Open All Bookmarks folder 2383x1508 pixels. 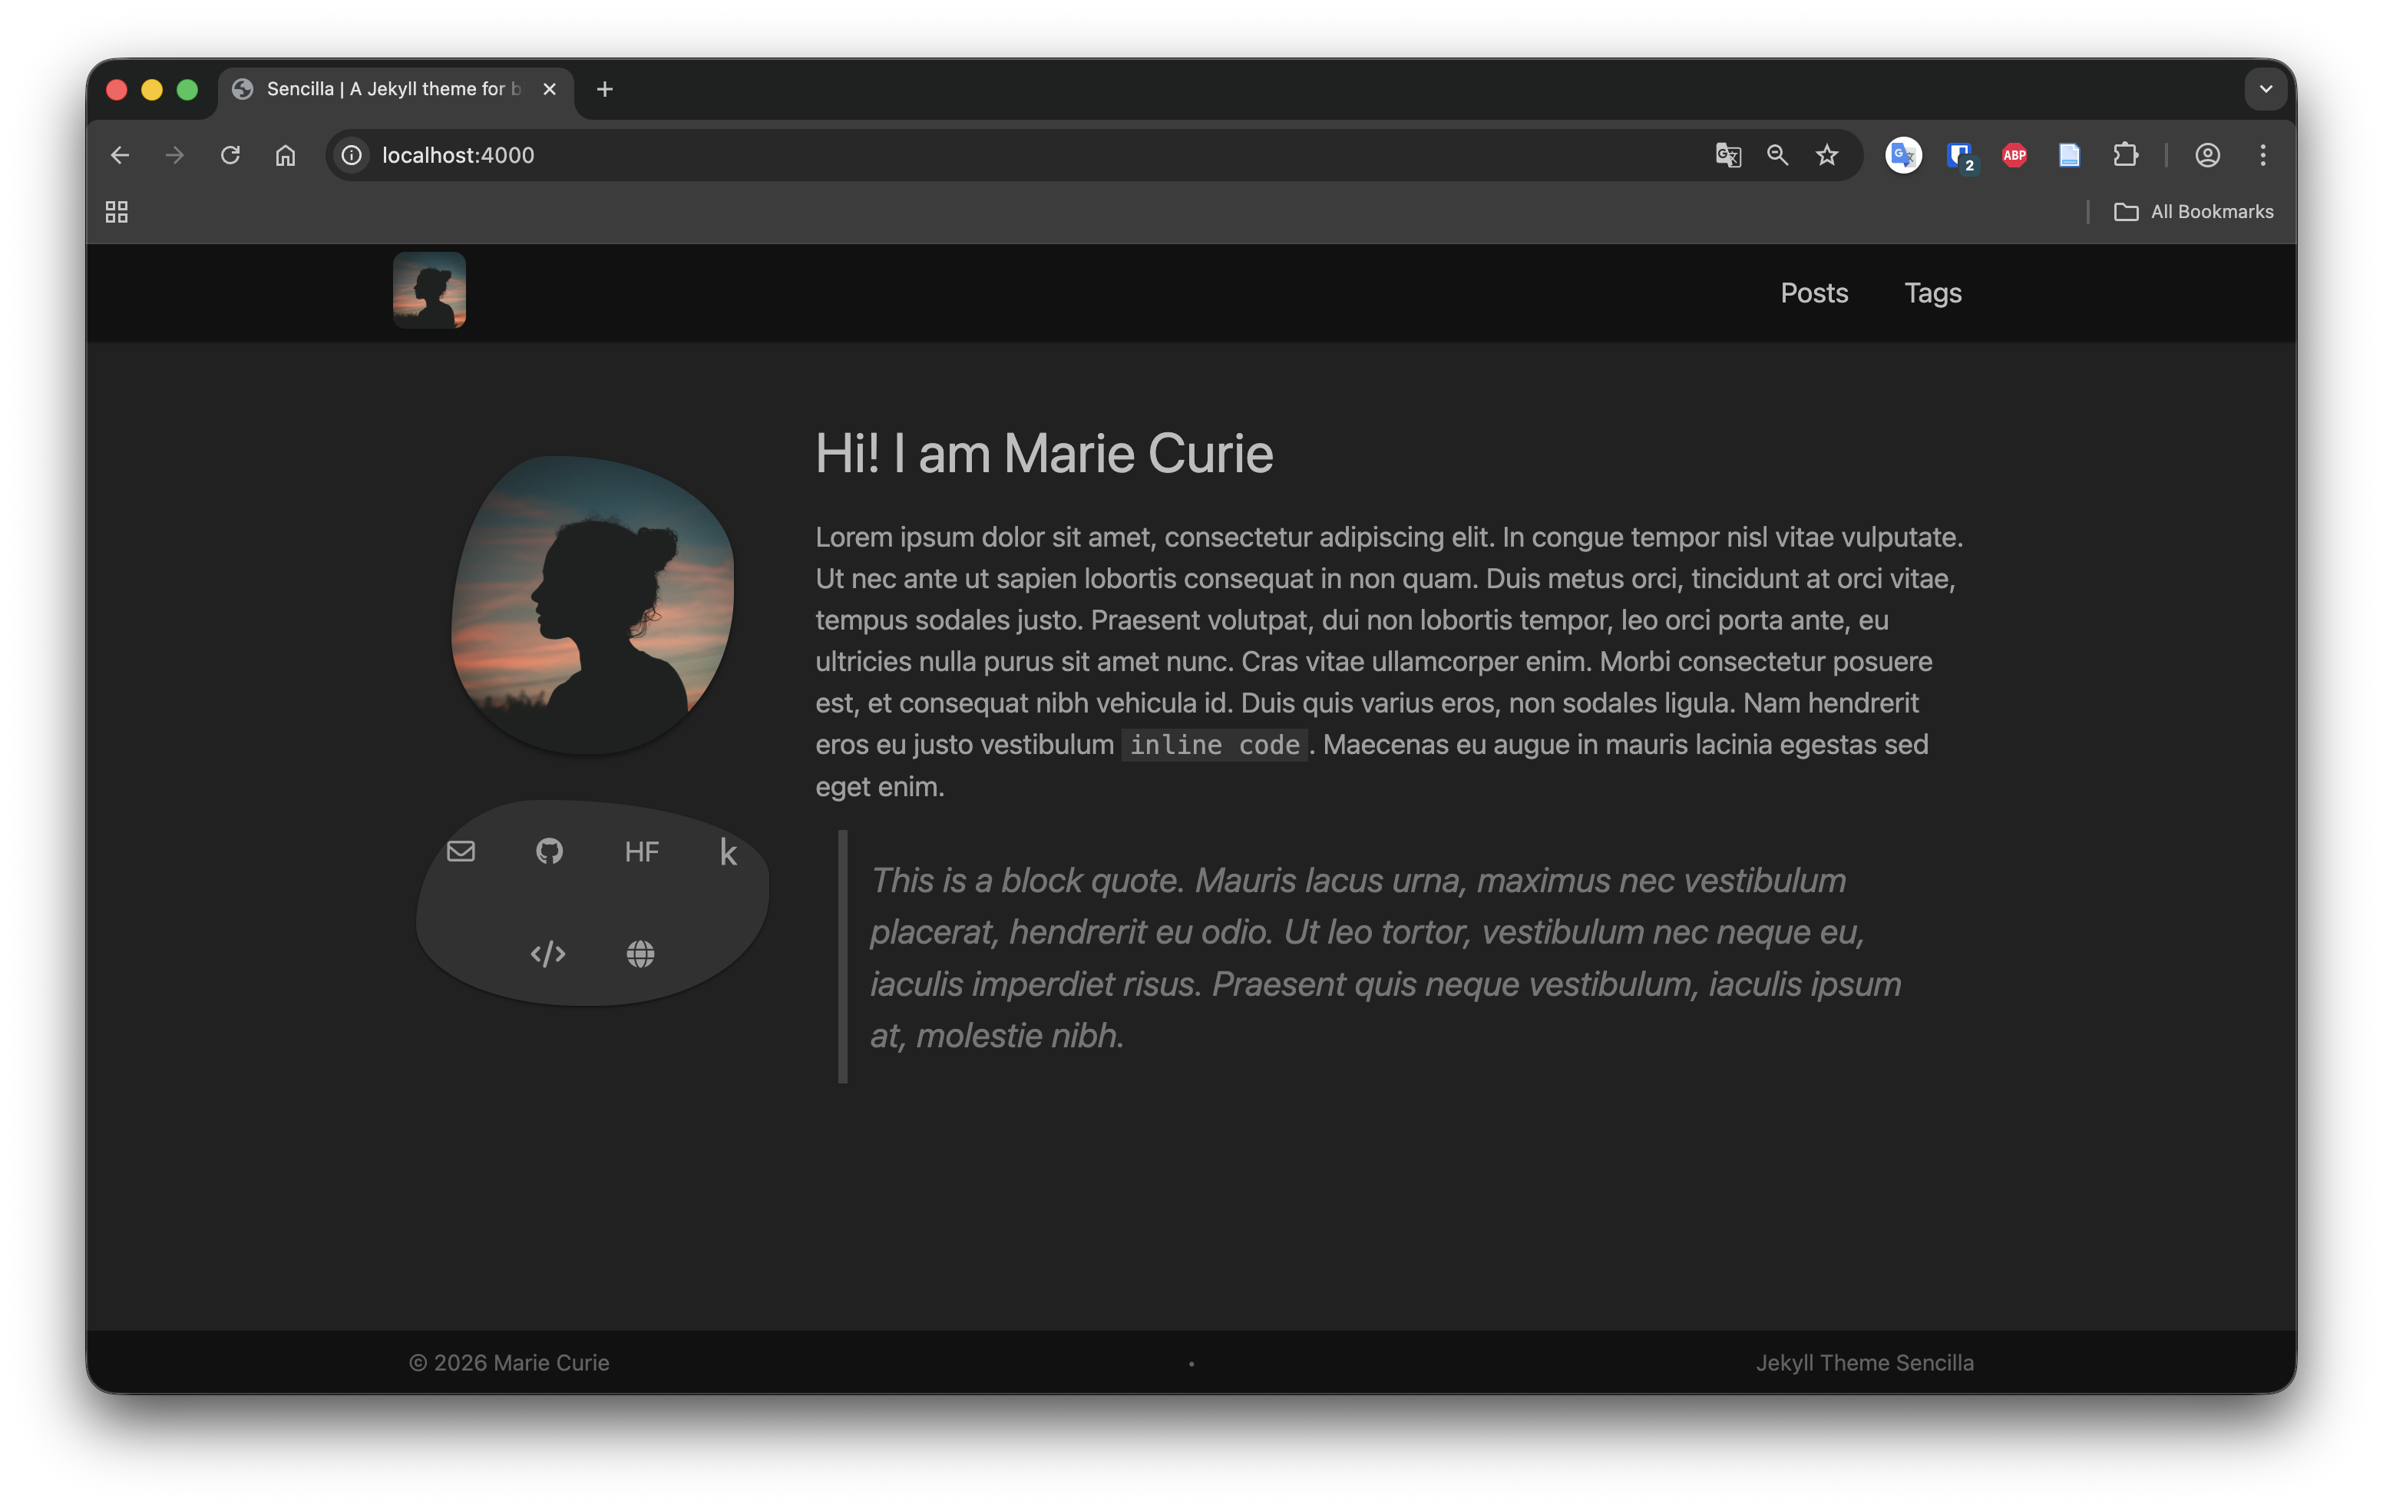point(2193,212)
